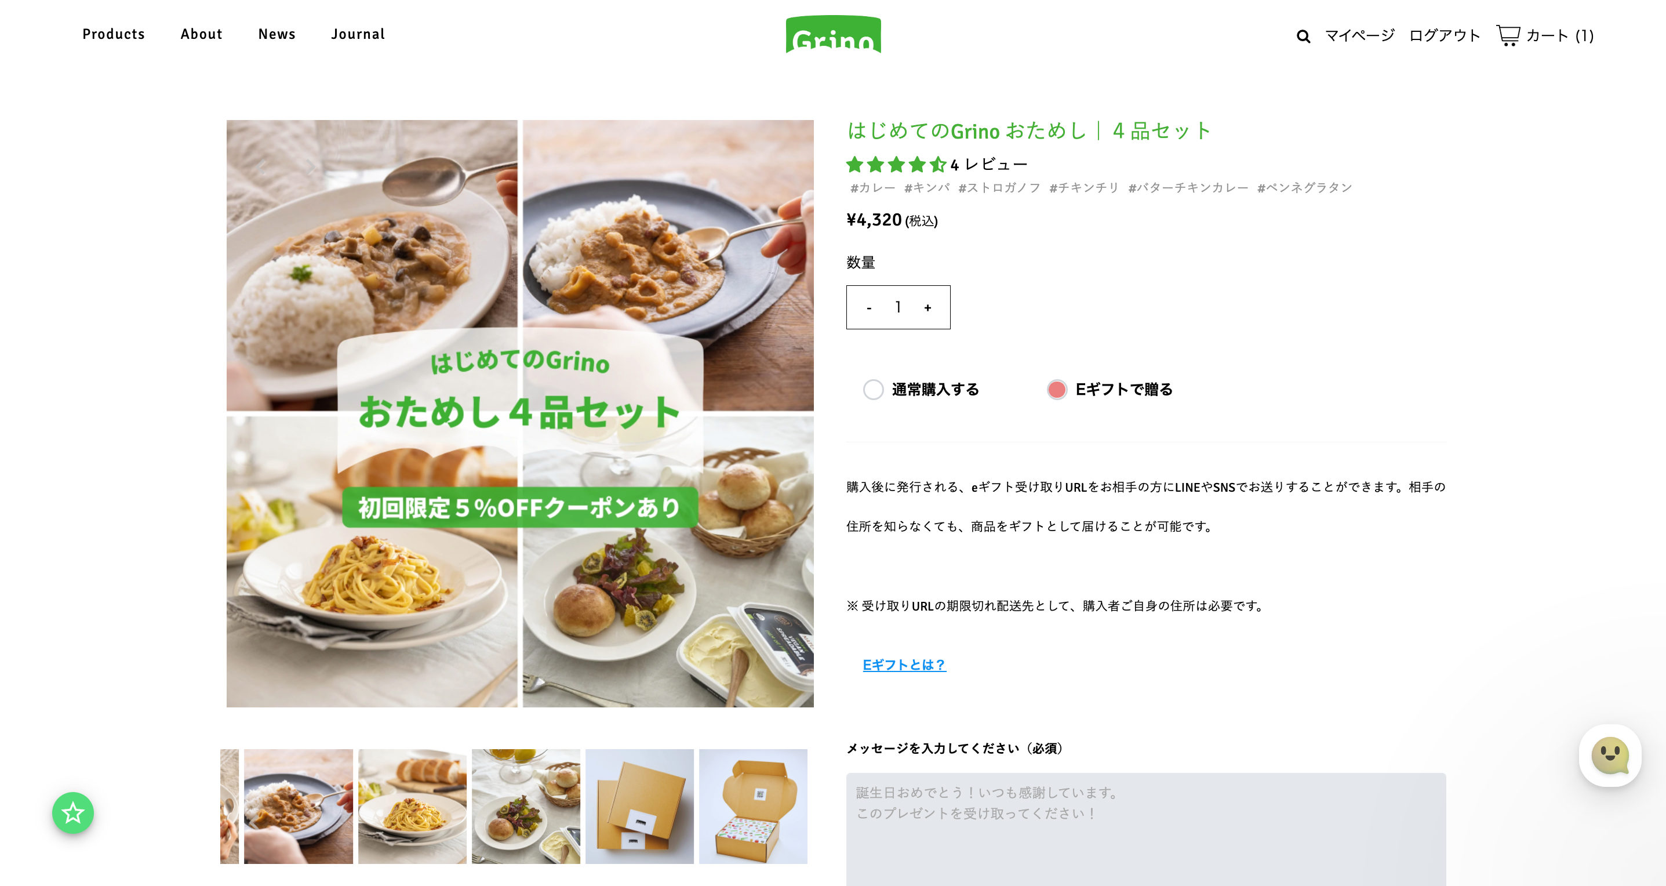Open the Eギフトとは？ link
This screenshot has width=1666, height=886.
[904, 664]
